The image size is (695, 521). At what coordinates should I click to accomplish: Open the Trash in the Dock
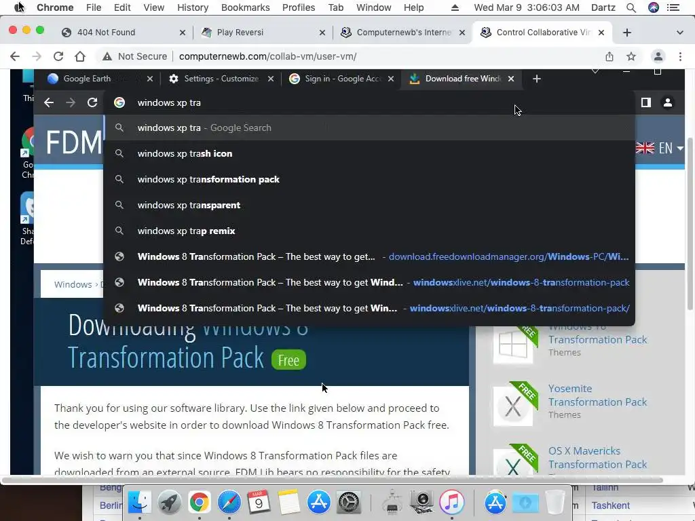pos(555,503)
